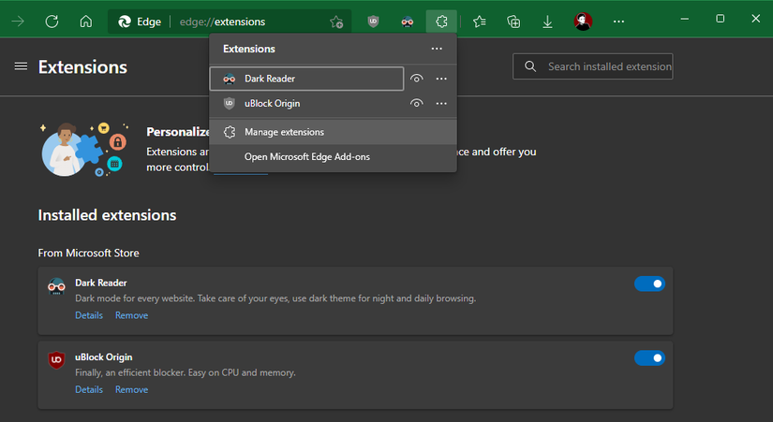Click the browser refresh button
Viewport: 773px width, 422px height.
52,21
